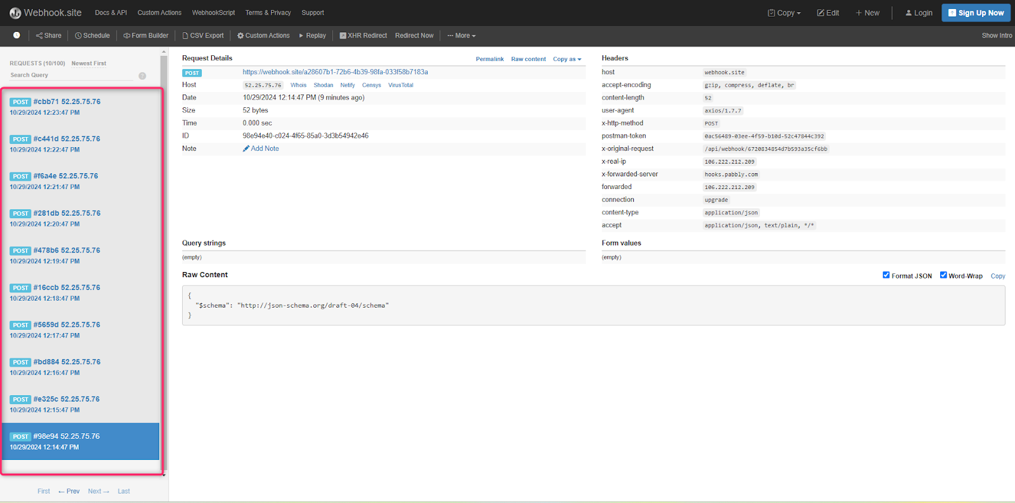Click the VirusTotal lookup link
Image resolution: width=1015 pixels, height=503 pixels.
tap(401, 85)
